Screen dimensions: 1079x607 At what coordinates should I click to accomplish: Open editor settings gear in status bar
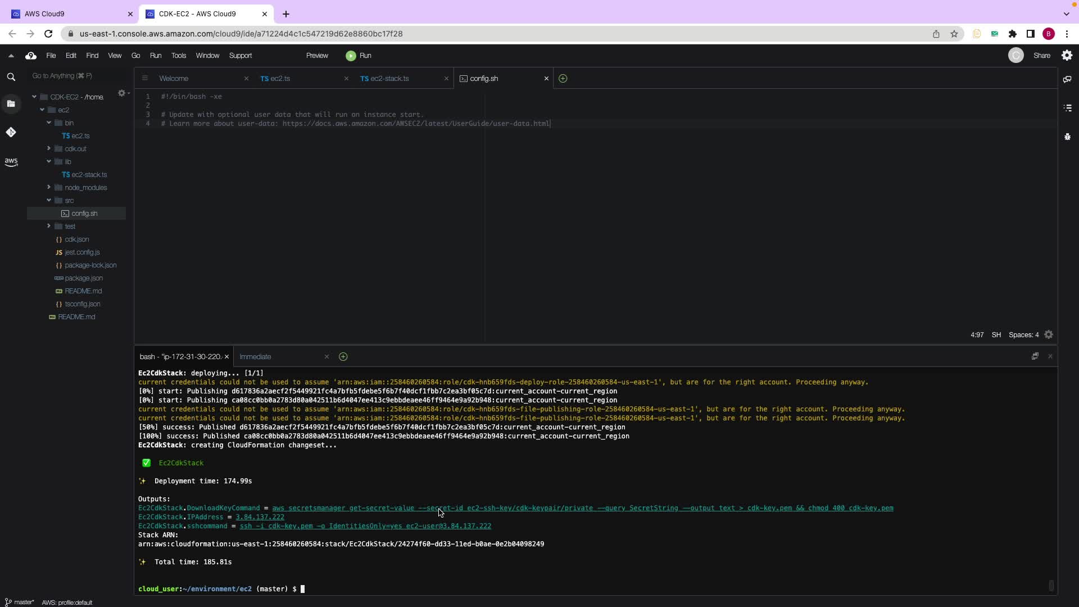tap(1049, 335)
